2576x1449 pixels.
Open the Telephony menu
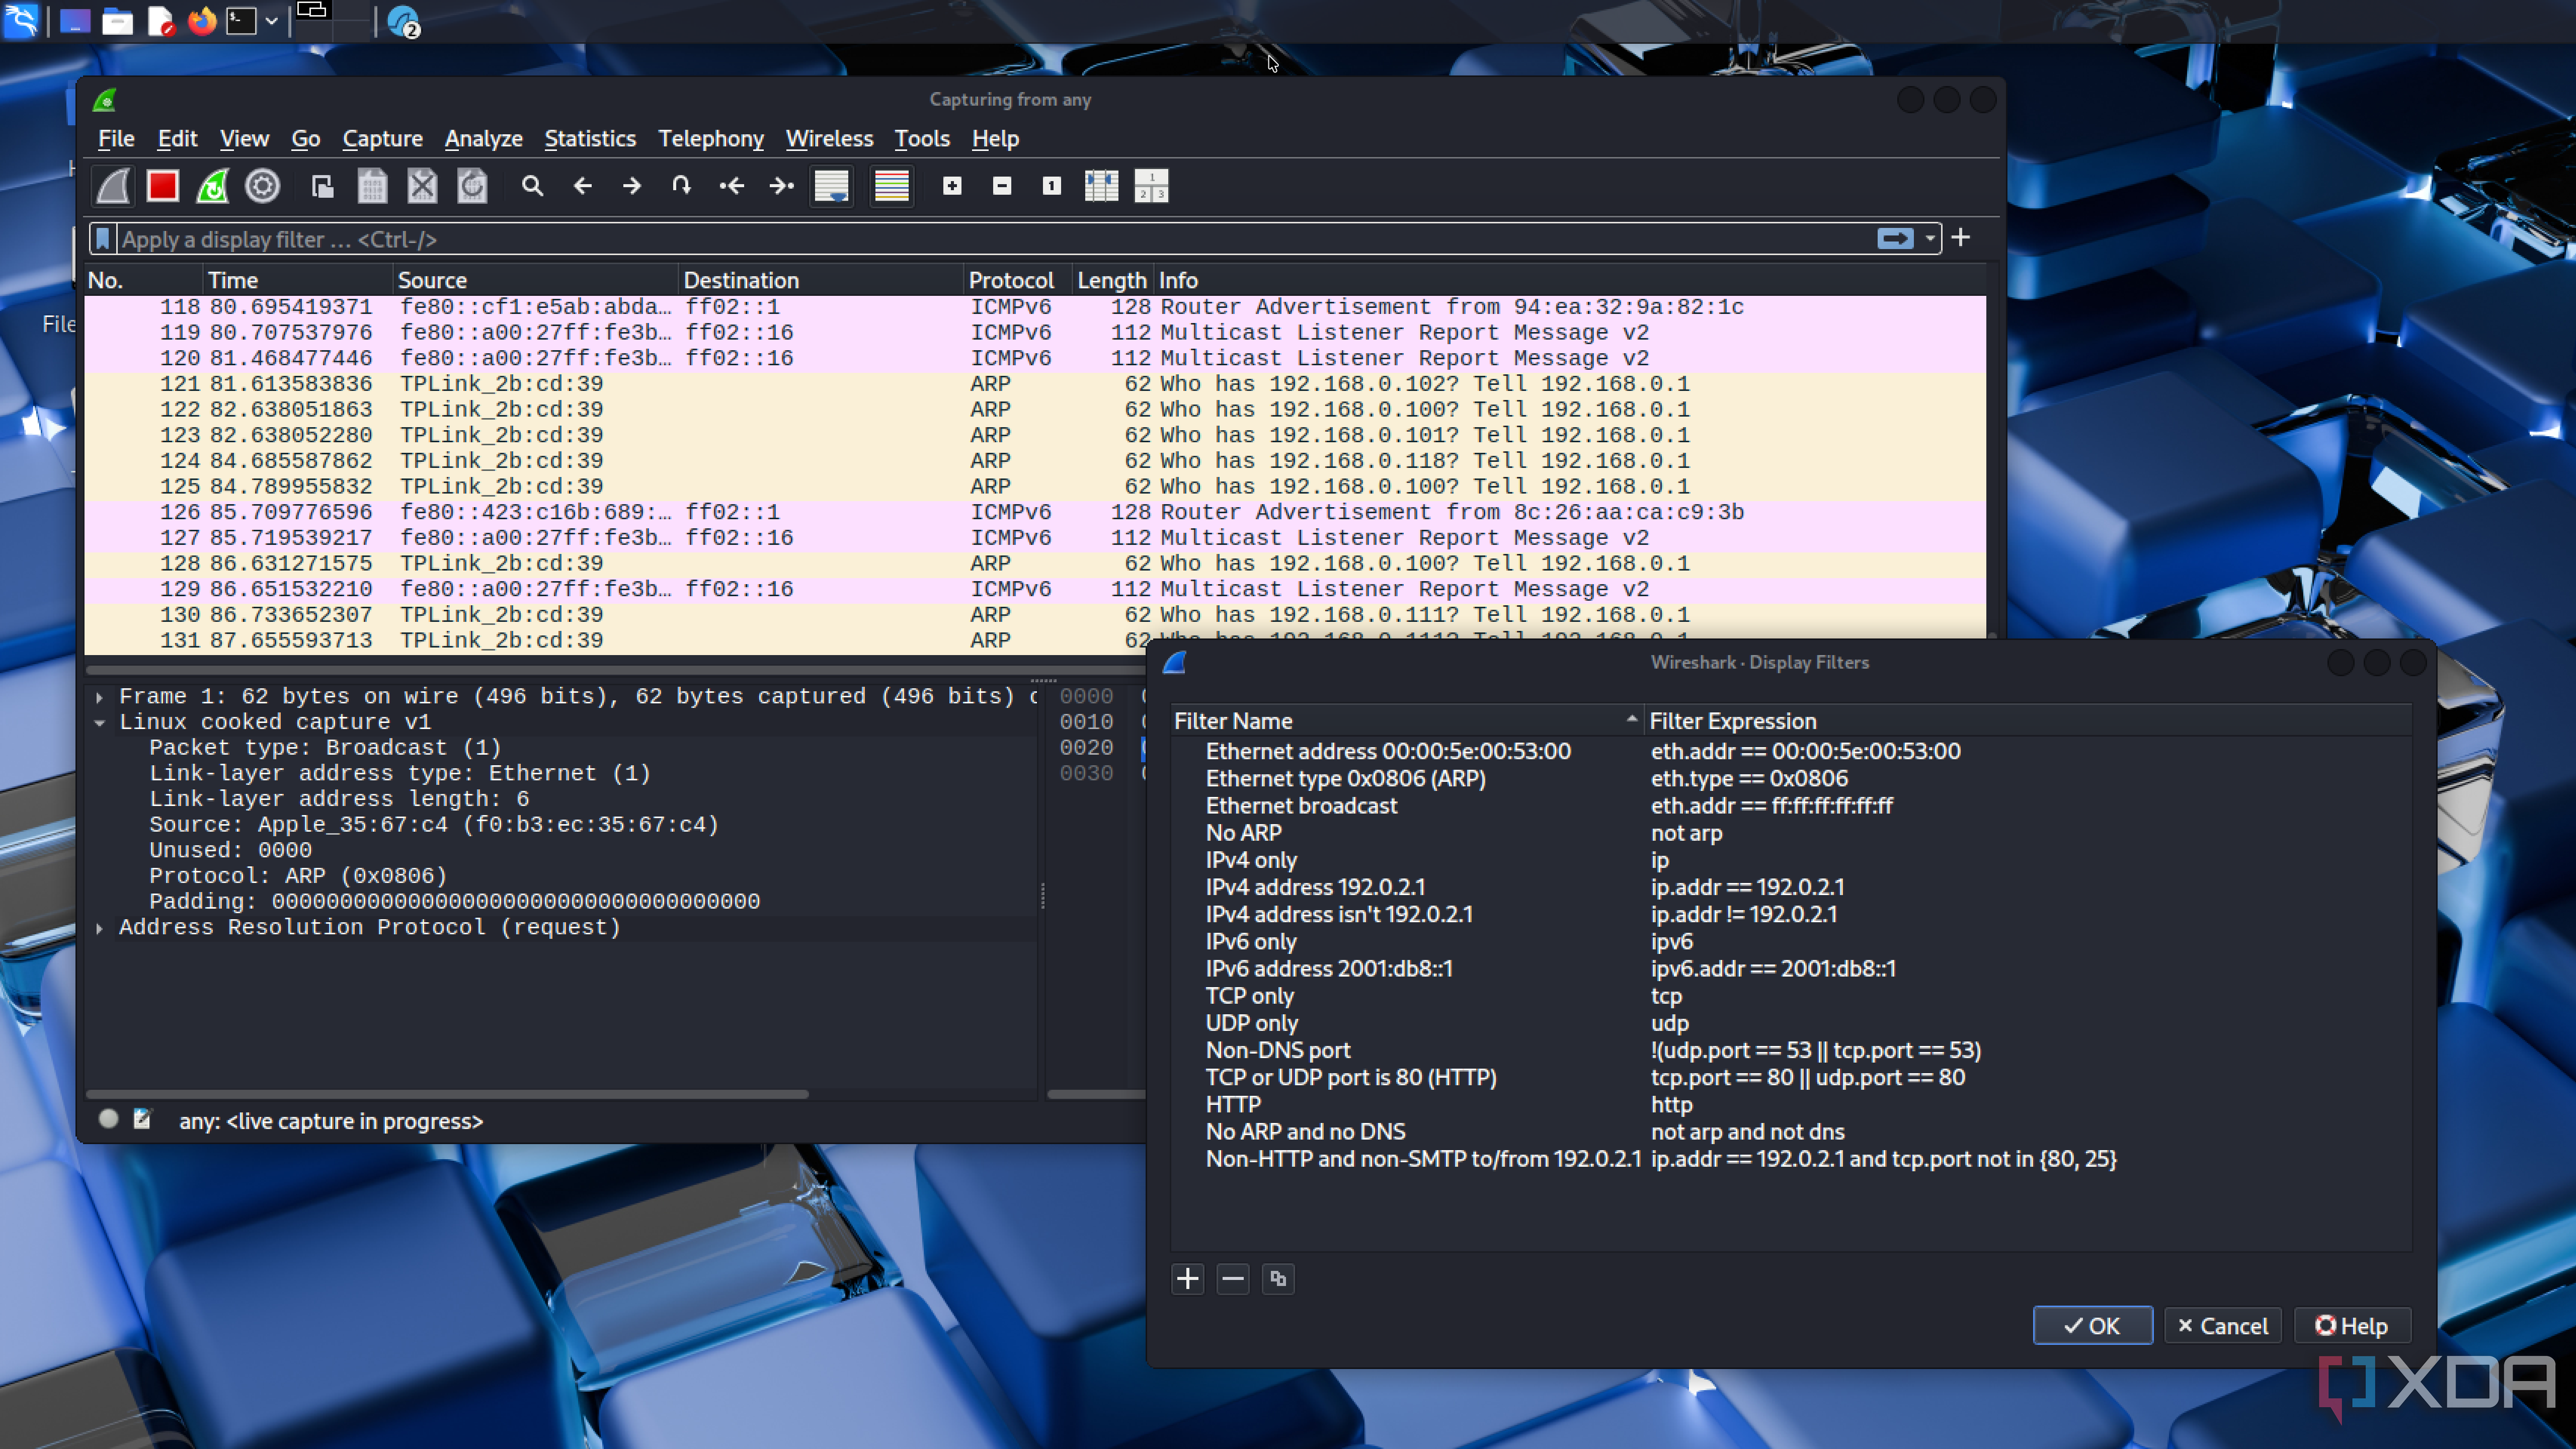tap(711, 139)
